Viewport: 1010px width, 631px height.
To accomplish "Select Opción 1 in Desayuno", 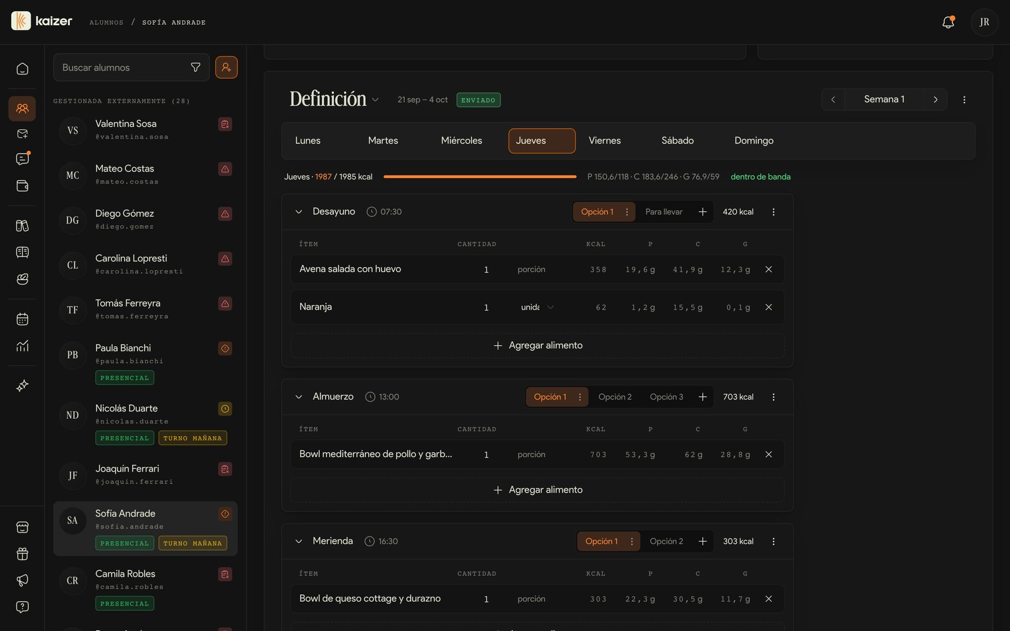I will [597, 212].
